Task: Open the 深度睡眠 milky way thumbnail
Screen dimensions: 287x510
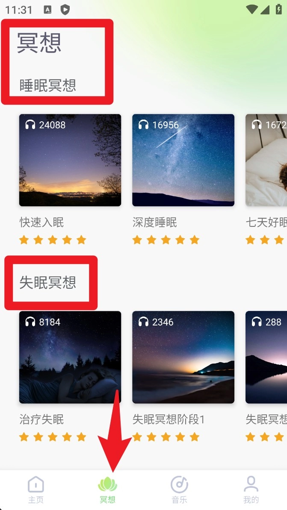Action: [183, 160]
